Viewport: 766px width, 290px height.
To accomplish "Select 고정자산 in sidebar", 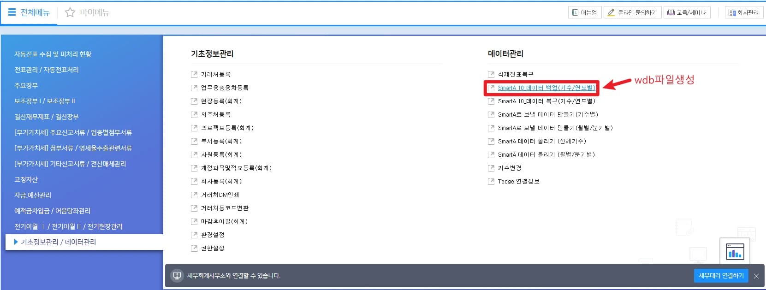I will [26, 179].
